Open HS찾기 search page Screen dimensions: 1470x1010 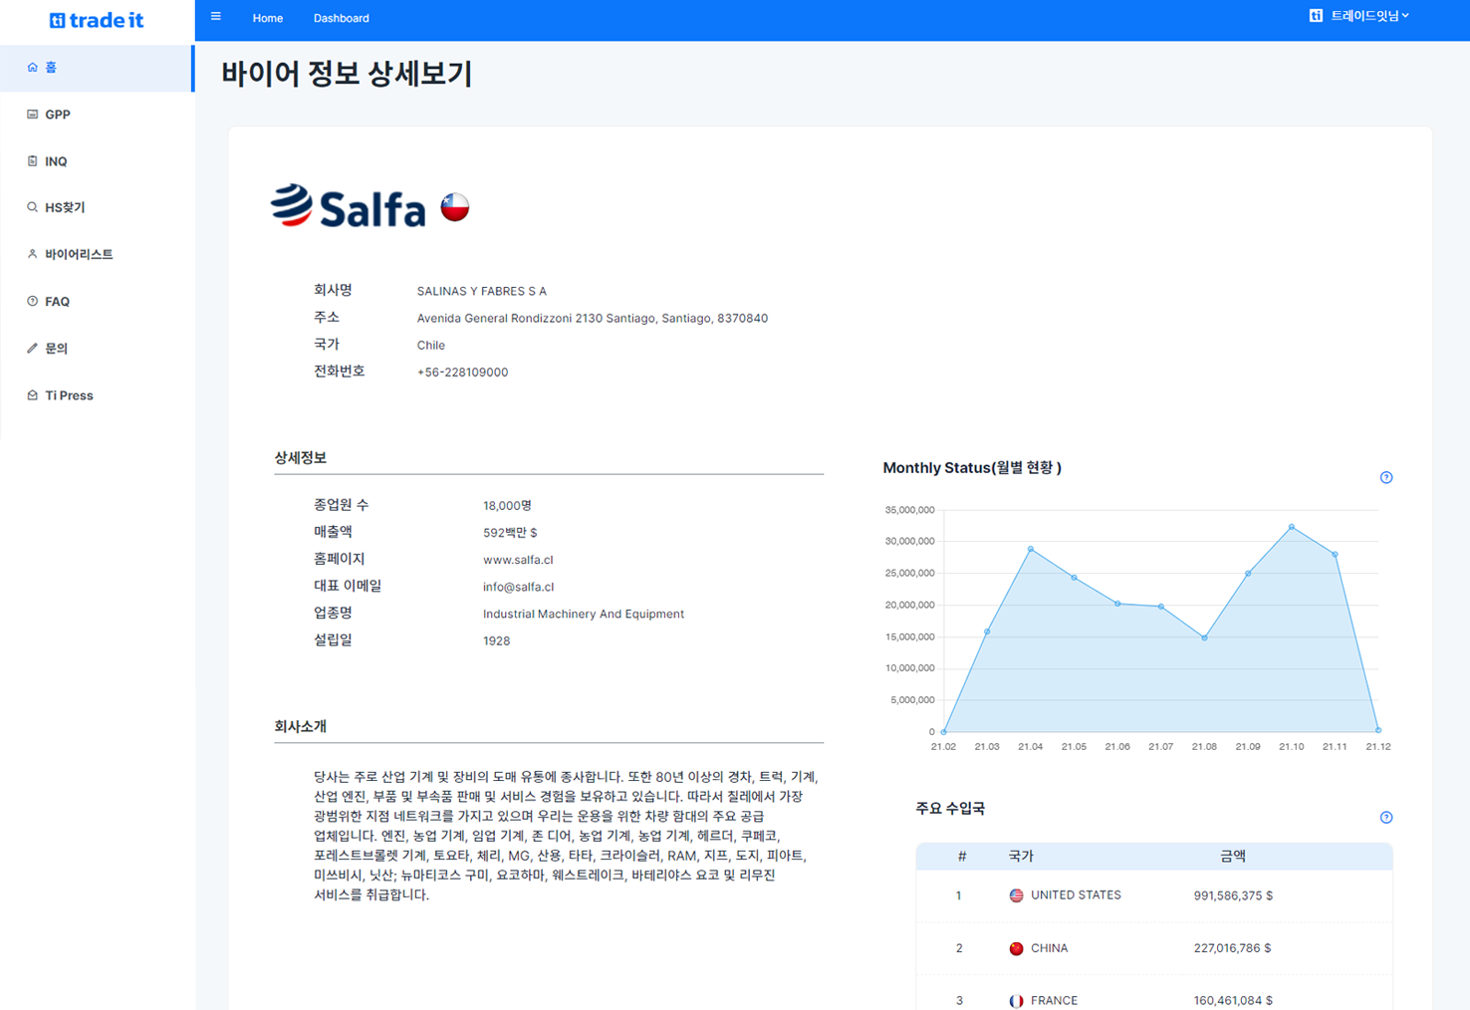[65, 208]
